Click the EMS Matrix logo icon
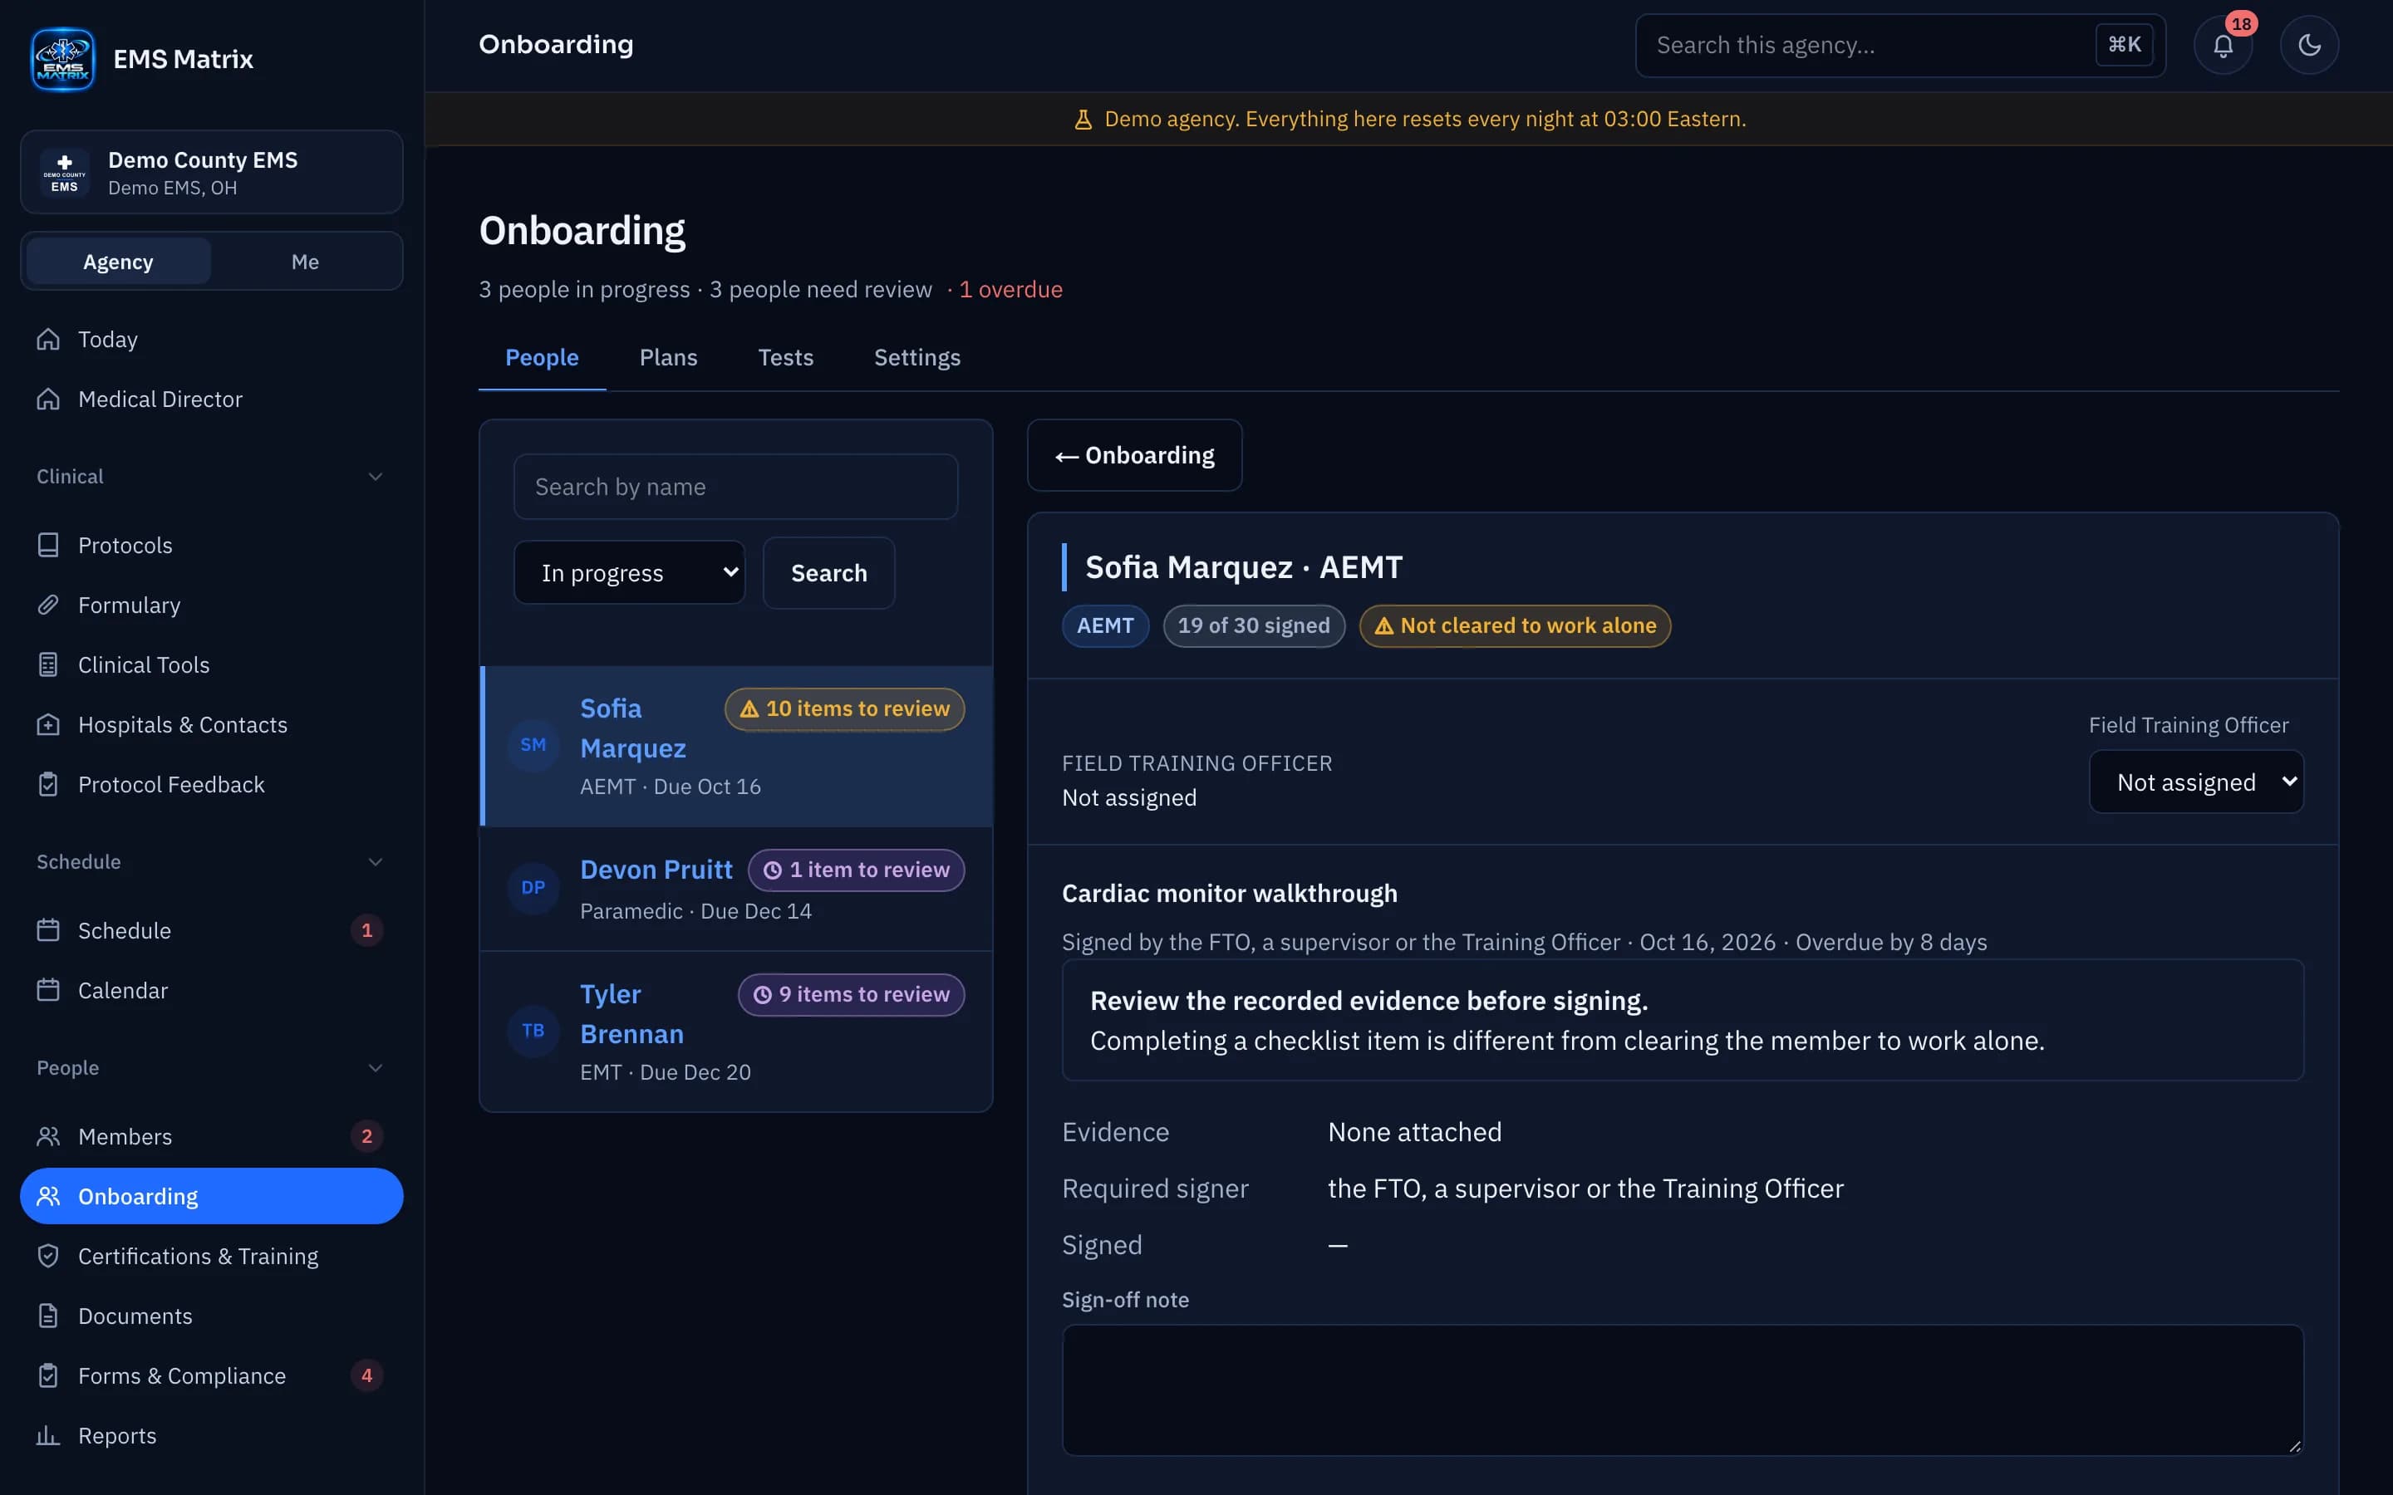 tap(62, 59)
